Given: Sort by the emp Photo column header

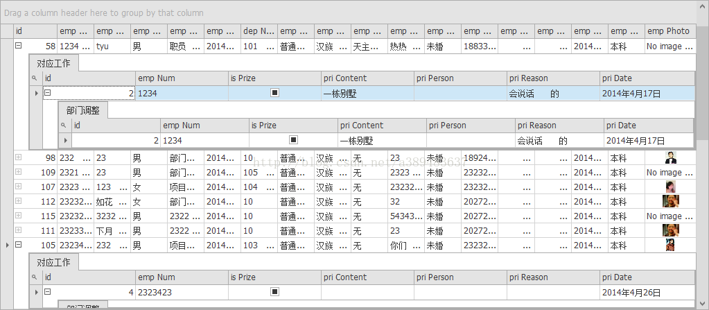Looking at the screenshot, I should (669, 31).
